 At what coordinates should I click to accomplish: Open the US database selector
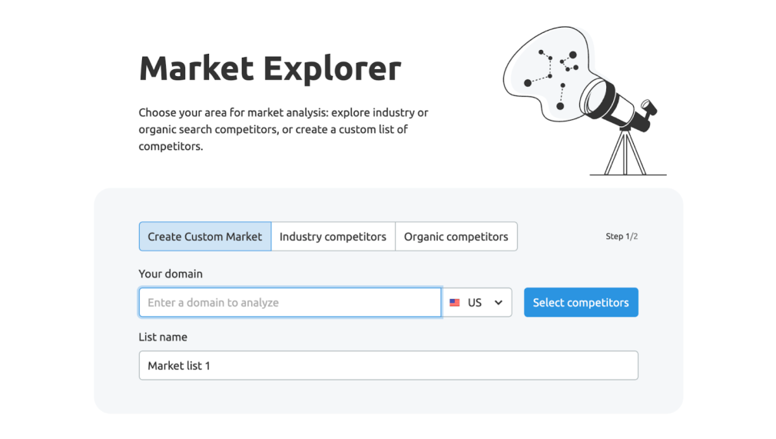476,302
